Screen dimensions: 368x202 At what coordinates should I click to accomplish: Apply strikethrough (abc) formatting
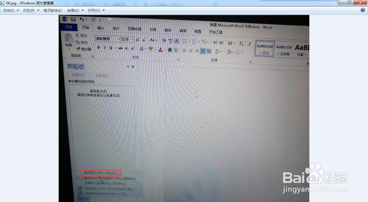(120, 48)
